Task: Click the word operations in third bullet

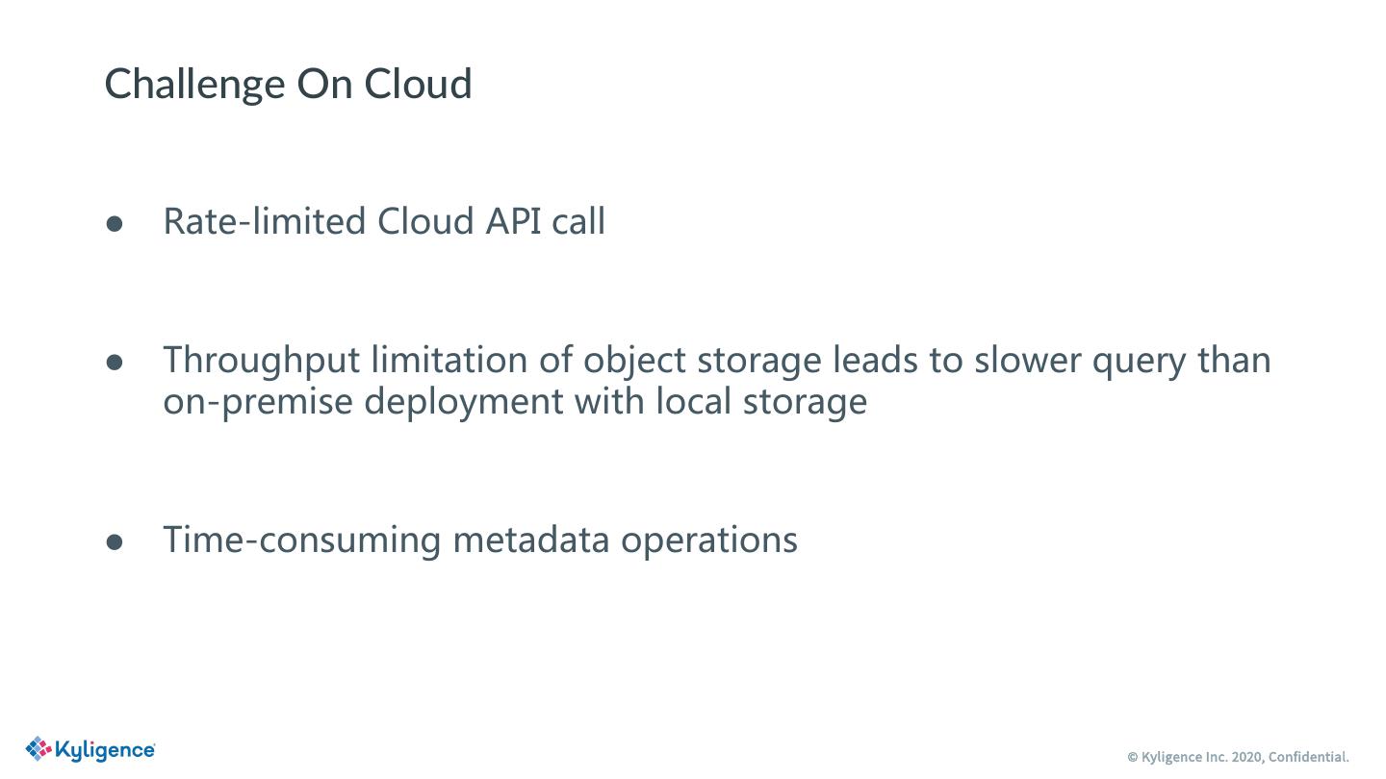Action: [708, 540]
